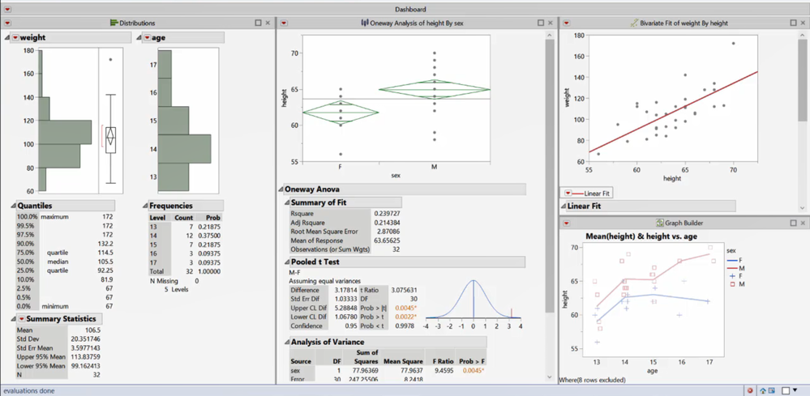Click the Oneway panel scroll down arrow
Viewport: 810px width, 396px height.
549,377
